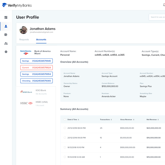The height and width of the screenshot is (165, 165).
Task: Select Savings account 012424536579954
Action: 37,74
